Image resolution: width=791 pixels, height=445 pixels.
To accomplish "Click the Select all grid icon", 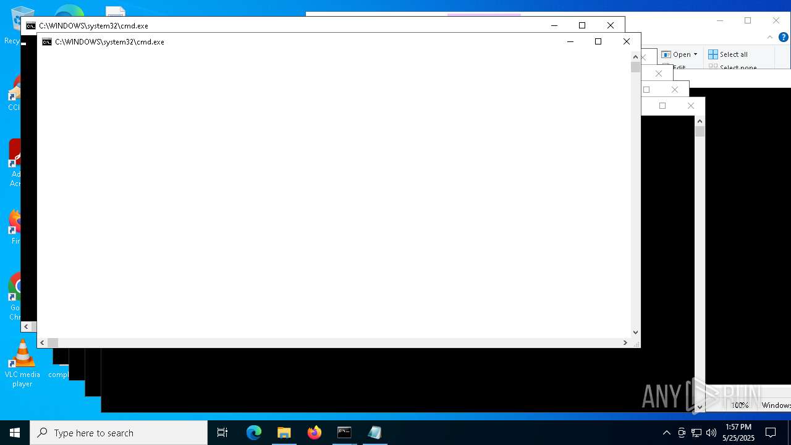I will tap(713, 54).
